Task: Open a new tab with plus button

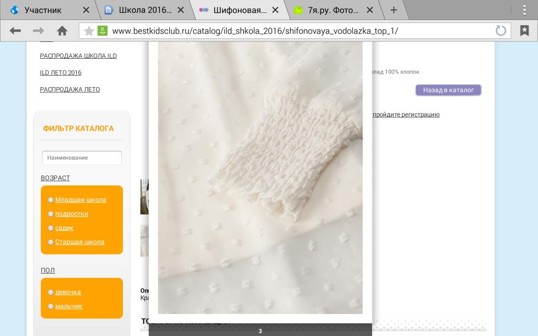Action: 394,10
